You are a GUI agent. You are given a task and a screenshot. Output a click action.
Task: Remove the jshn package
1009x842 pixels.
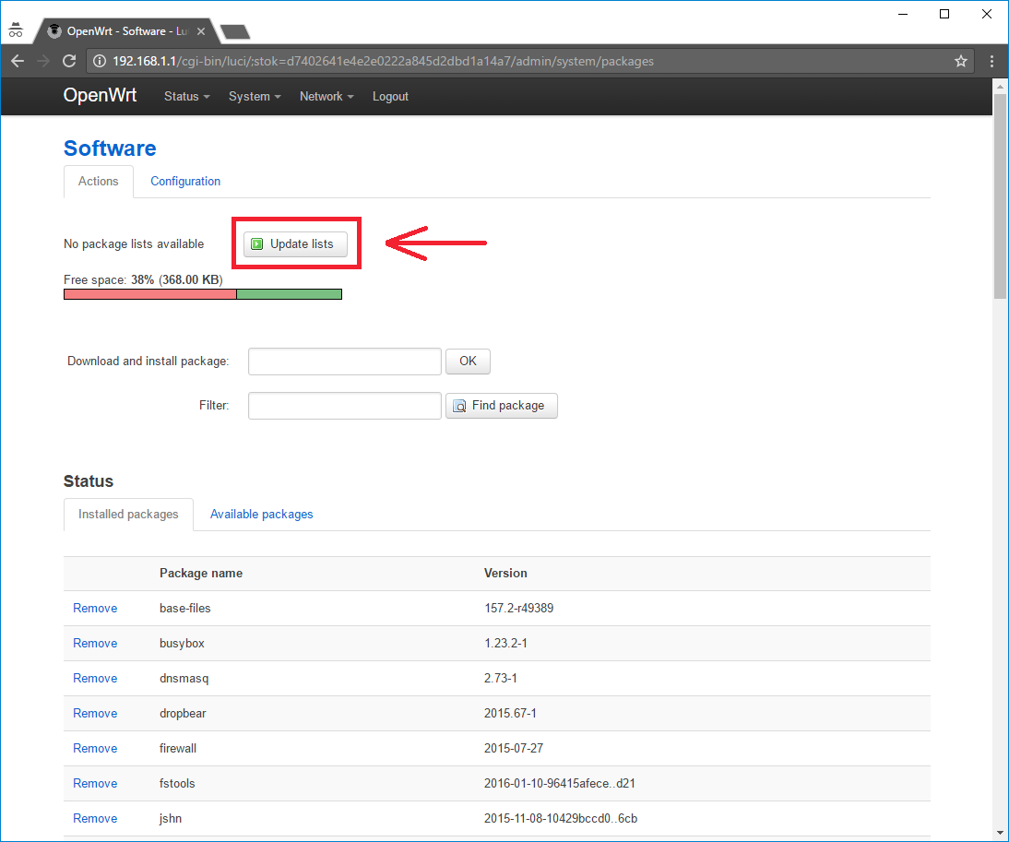95,819
